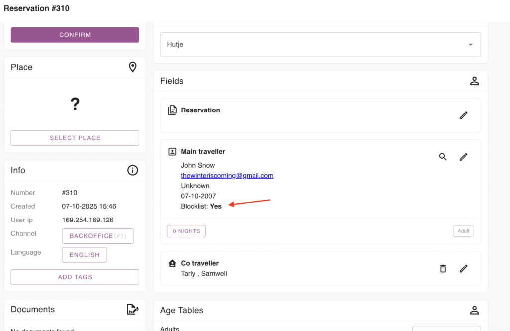The width and height of the screenshot is (510, 331).
Task: Click the Fields person icon
Action: coord(474,81)
